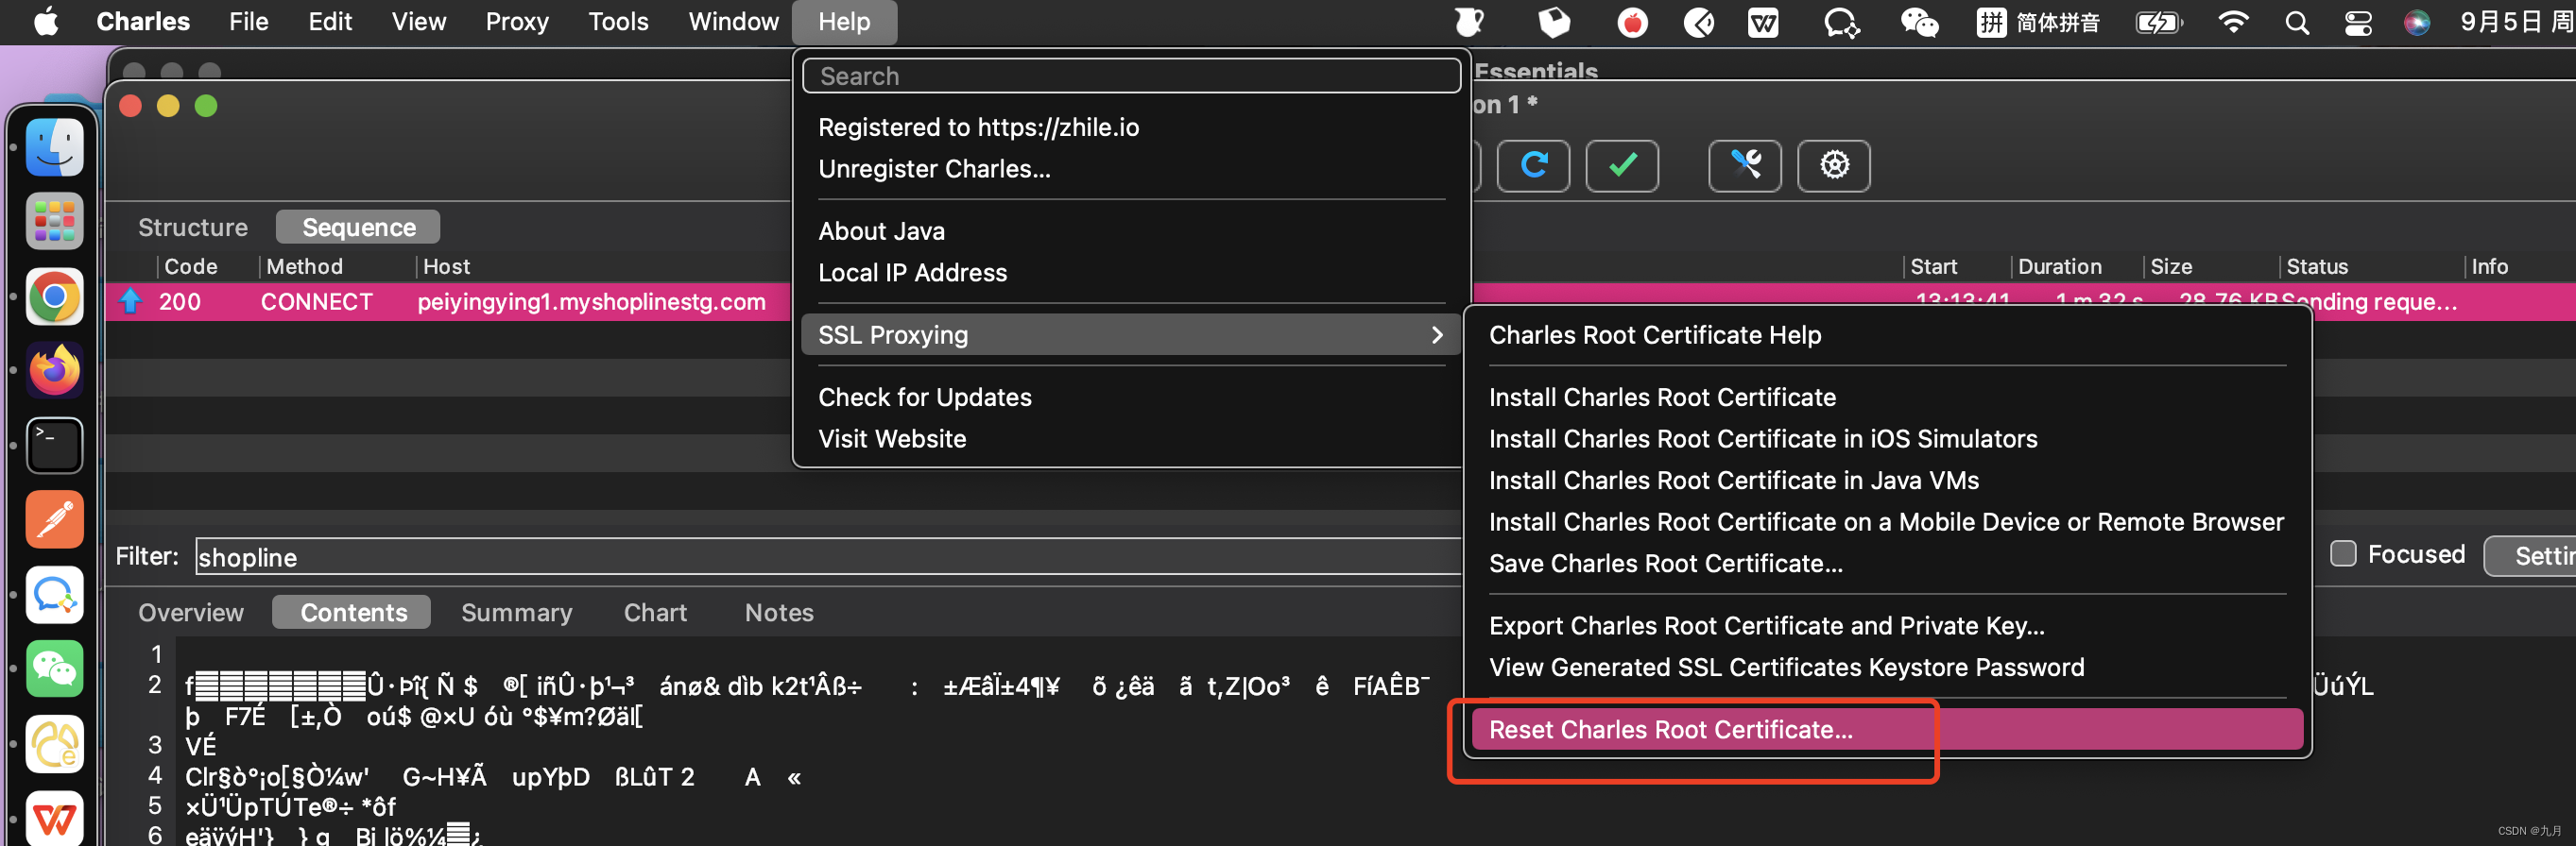The height and width of the screenshot is (846, 2576).
Task: Select Install Root Certificate on Mobile Device
Action: 1887,521
